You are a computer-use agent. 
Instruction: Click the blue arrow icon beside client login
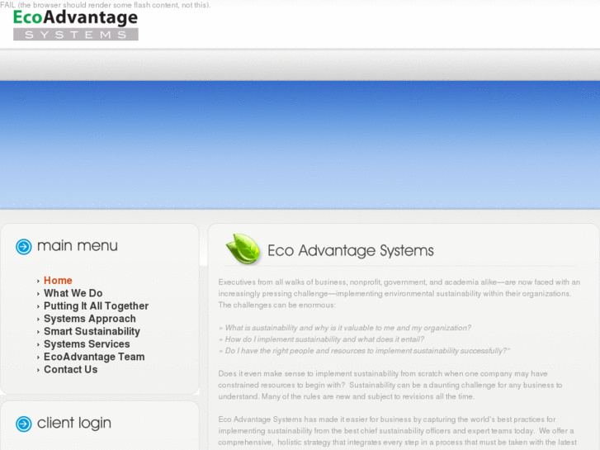24,424
